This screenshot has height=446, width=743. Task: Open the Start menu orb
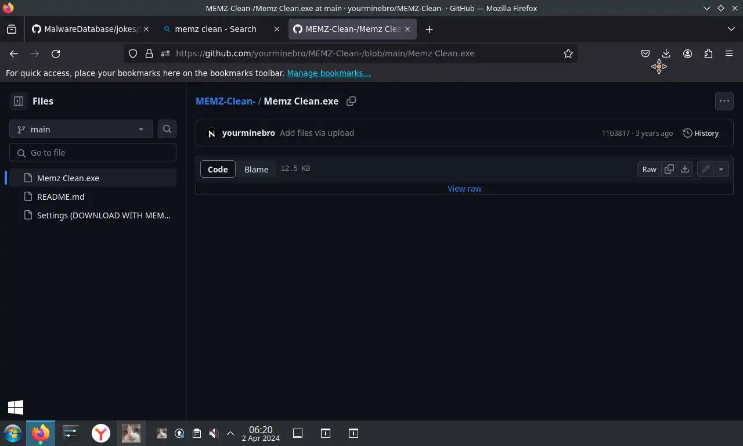pyautogui.click(x=12, y=433)
